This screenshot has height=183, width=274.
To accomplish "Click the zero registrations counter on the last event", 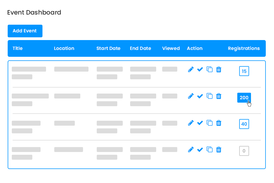I will 244,151.
